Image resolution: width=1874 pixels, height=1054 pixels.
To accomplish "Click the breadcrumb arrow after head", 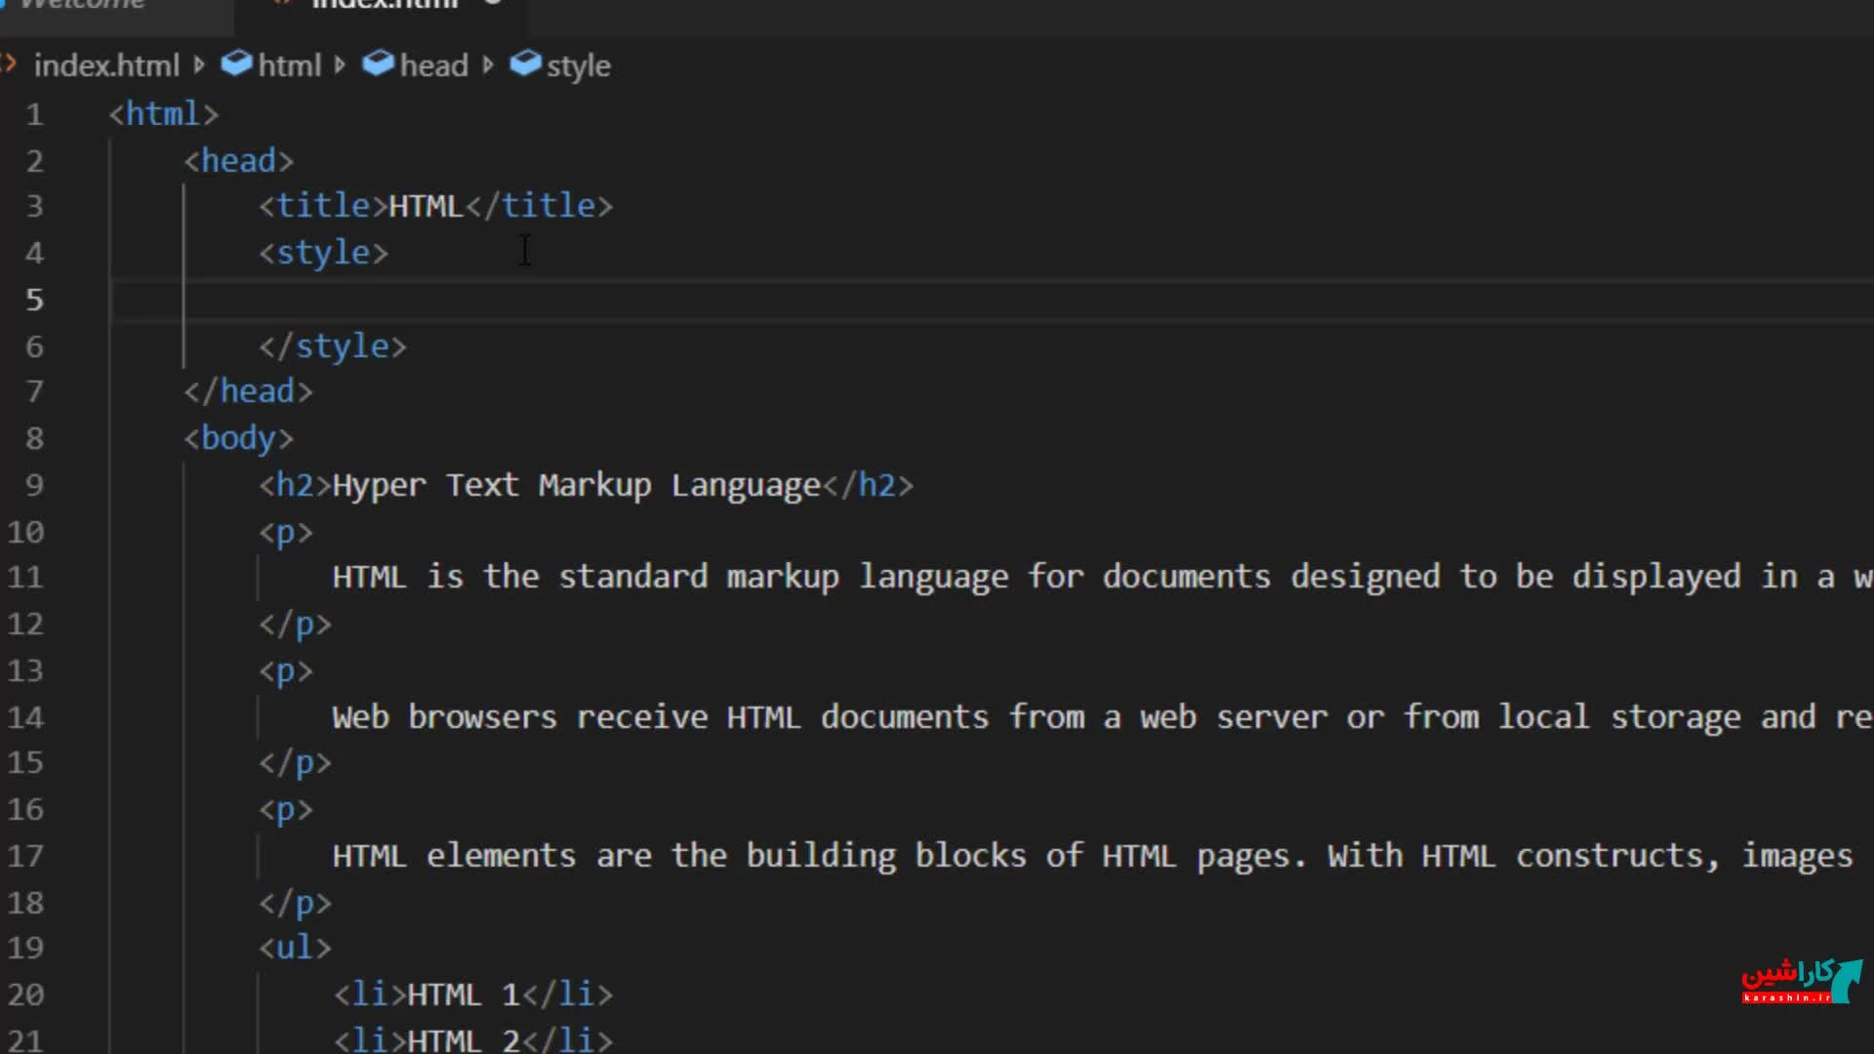I will [488, 65].
